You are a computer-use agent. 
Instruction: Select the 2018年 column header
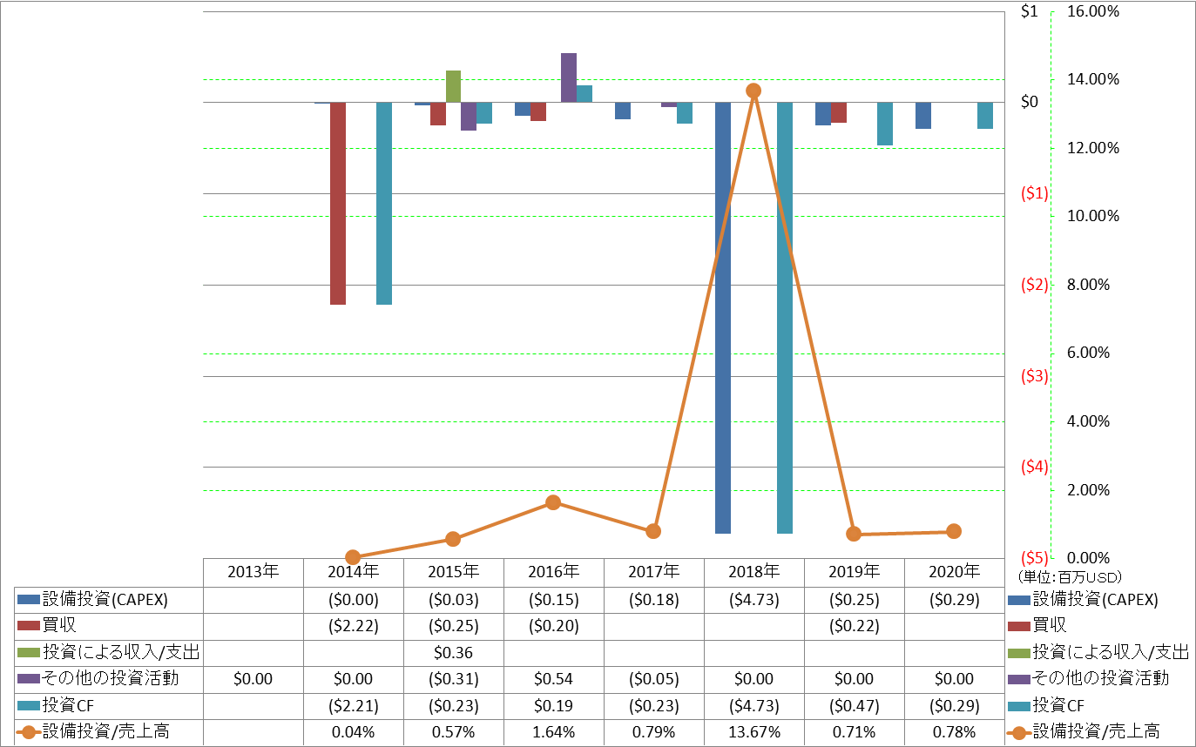753,572
